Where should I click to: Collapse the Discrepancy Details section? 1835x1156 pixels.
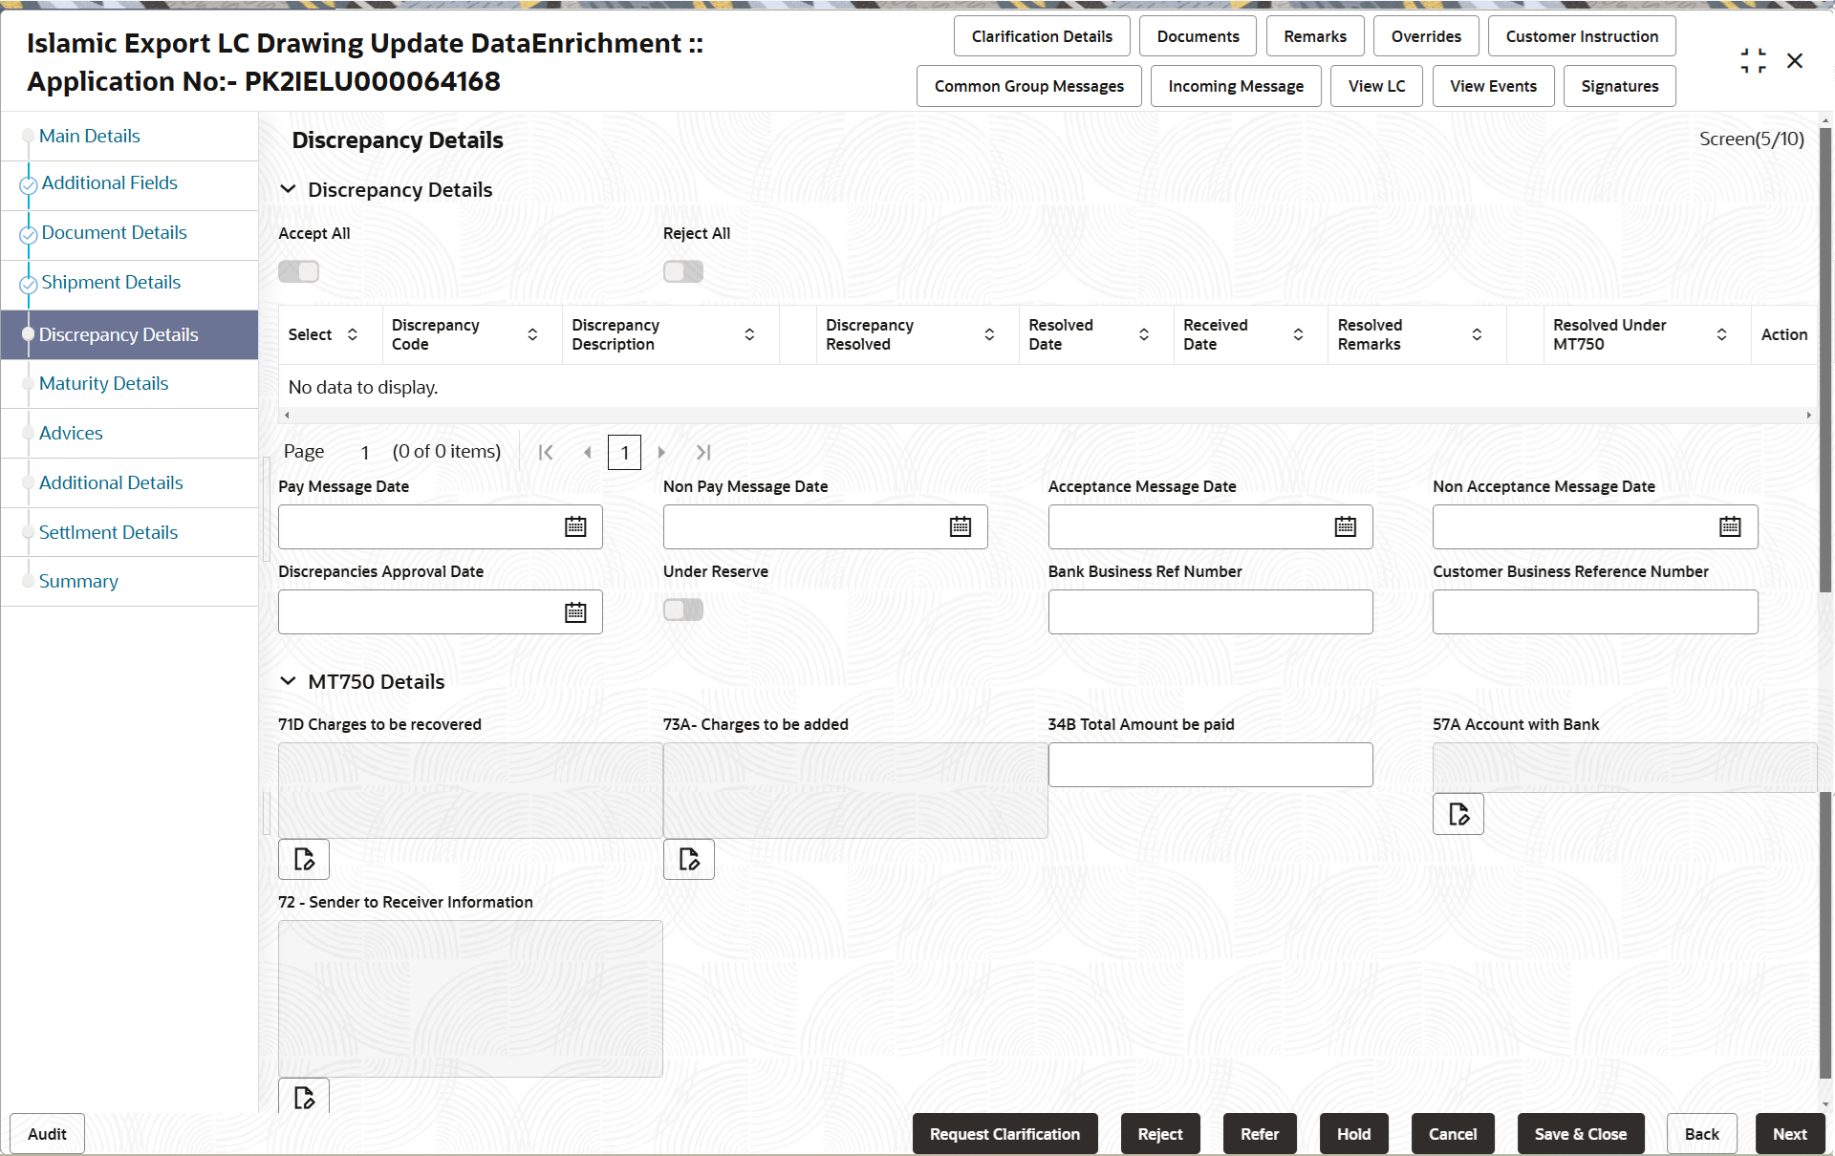[288, 189]
